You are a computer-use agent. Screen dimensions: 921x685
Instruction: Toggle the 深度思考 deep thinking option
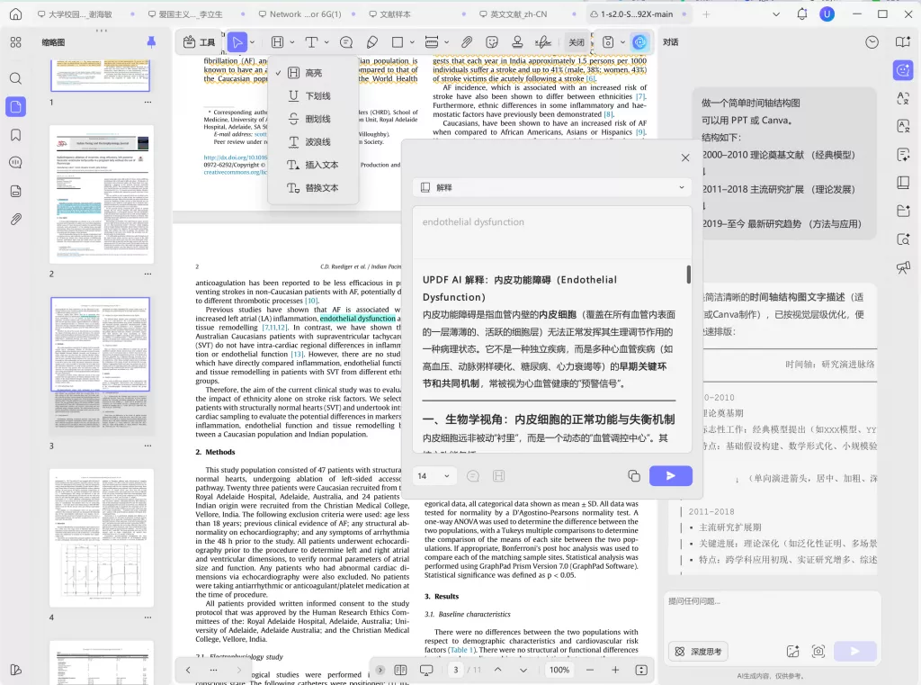tap(700, 651)
